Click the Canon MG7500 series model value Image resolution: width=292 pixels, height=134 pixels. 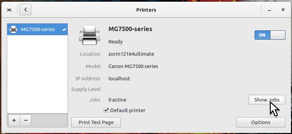click(x=133, y=66)
